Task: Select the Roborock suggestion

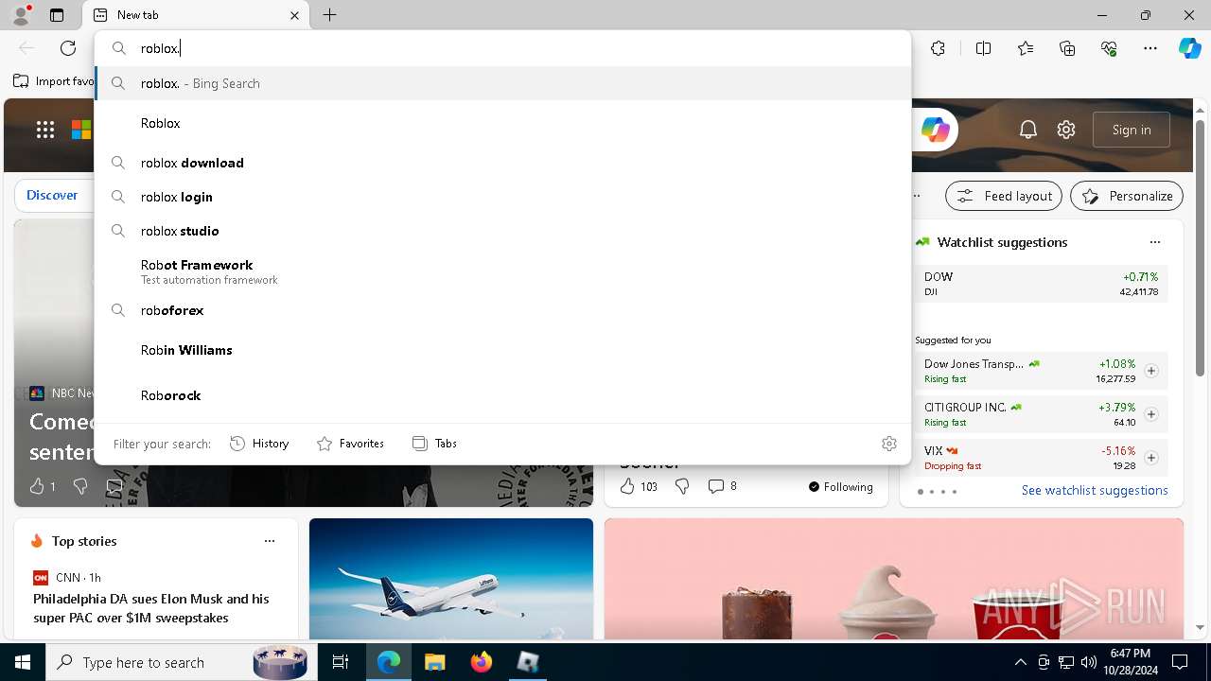Action: tap(503, 395)
